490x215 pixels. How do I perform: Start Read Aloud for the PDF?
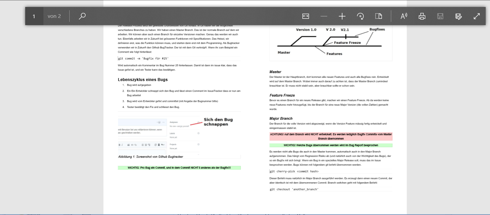[x=404, y=16]
